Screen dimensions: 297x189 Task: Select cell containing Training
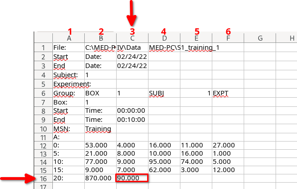100,129
